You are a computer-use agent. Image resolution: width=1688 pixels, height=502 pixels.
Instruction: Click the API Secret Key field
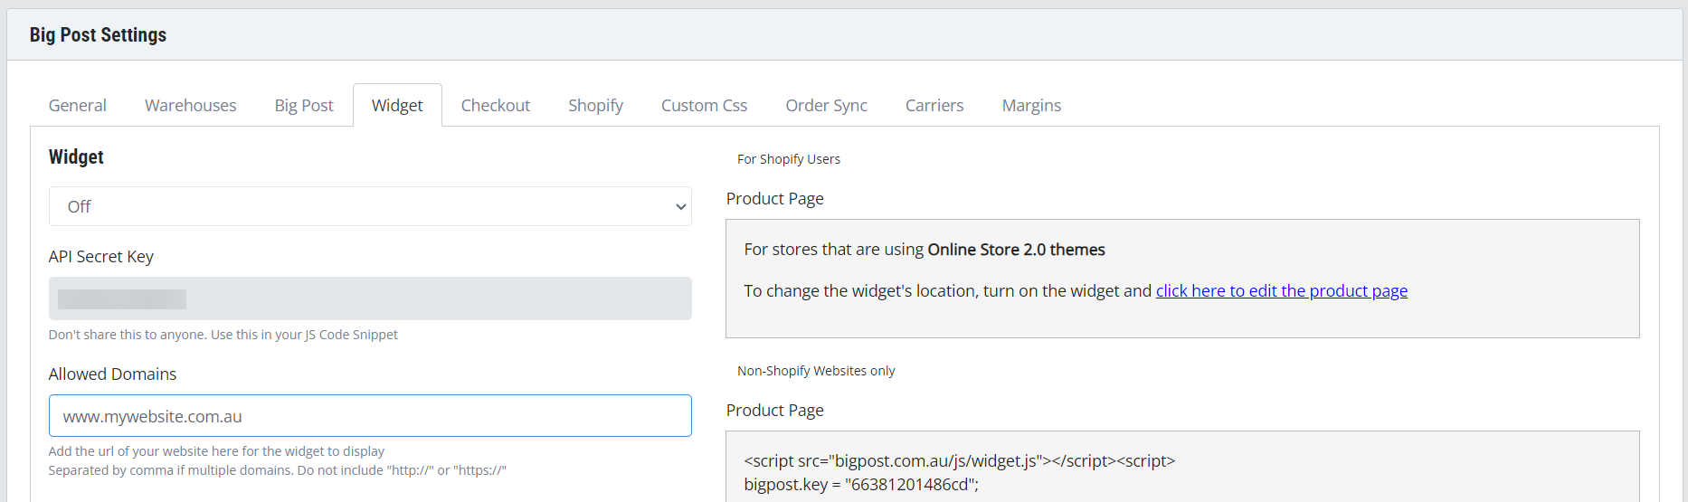click(370, 298)
